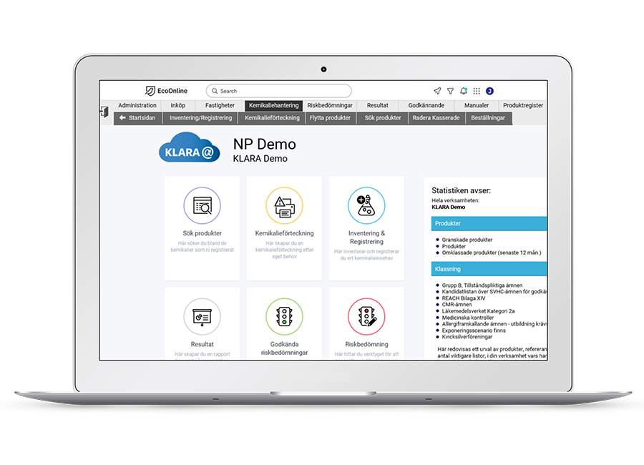Image resolution: width=644 pixels, height=465 pixels.
Task: Click the paper plane send icon
Action: pos(437,91)
